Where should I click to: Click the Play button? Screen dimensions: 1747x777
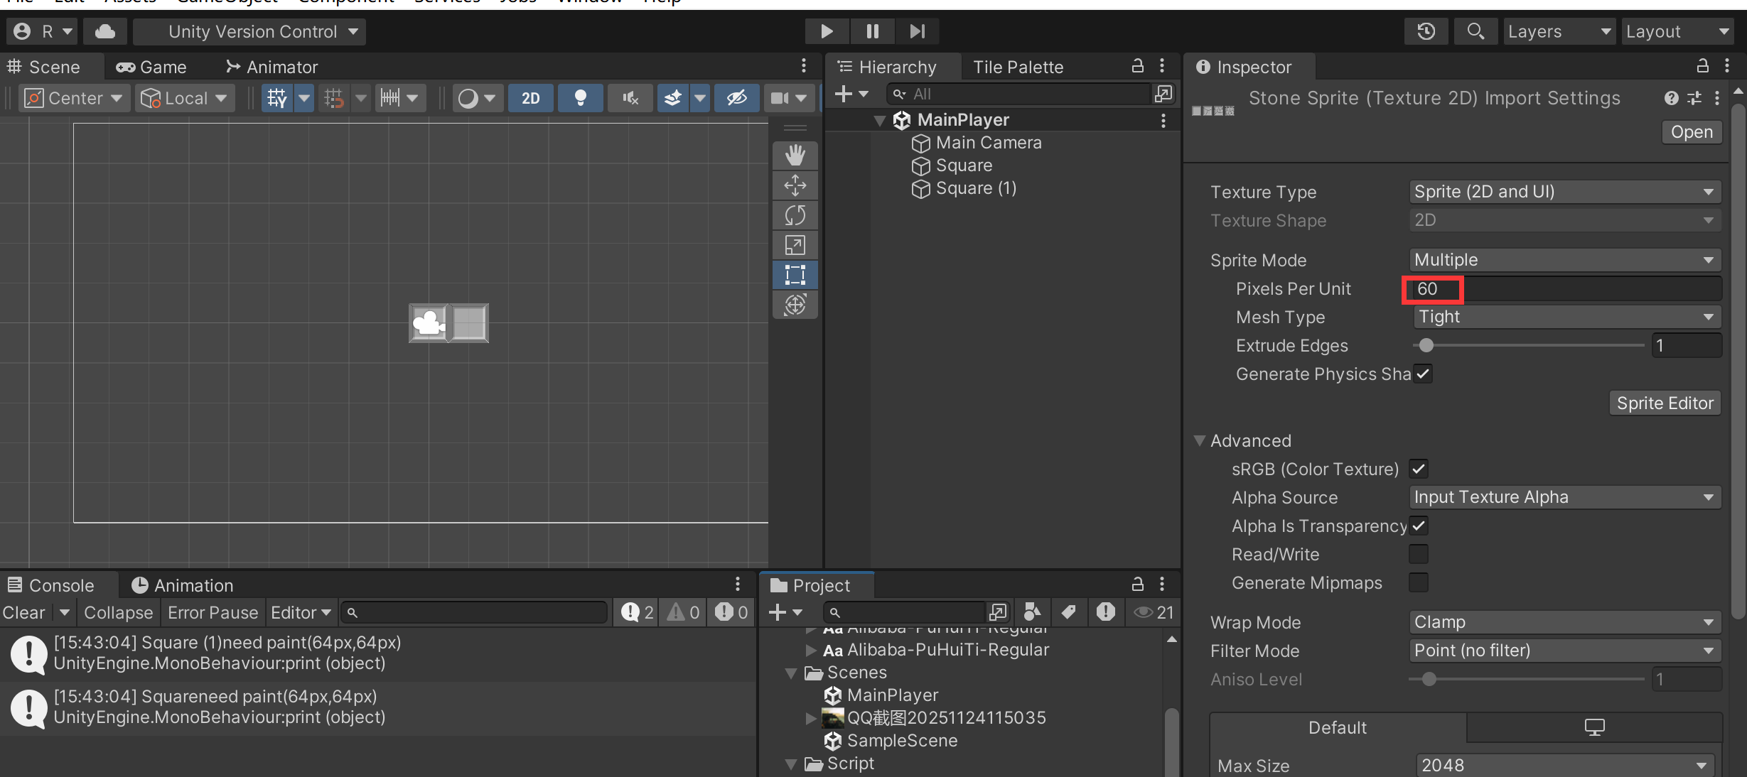tap(826, 31)
